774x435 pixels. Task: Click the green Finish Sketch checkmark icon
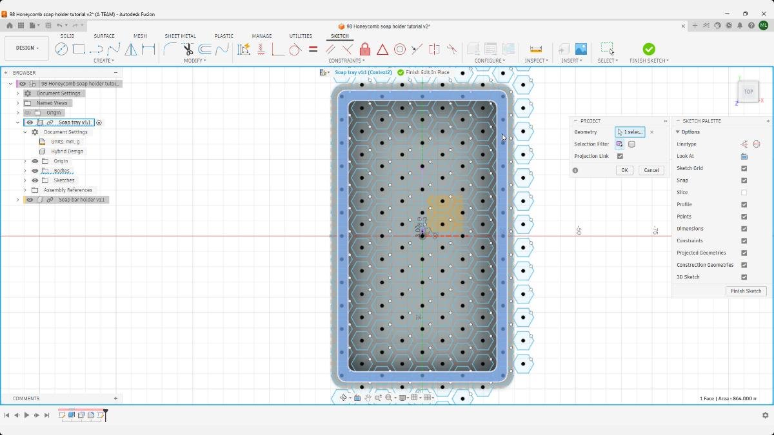pos(649,49)
